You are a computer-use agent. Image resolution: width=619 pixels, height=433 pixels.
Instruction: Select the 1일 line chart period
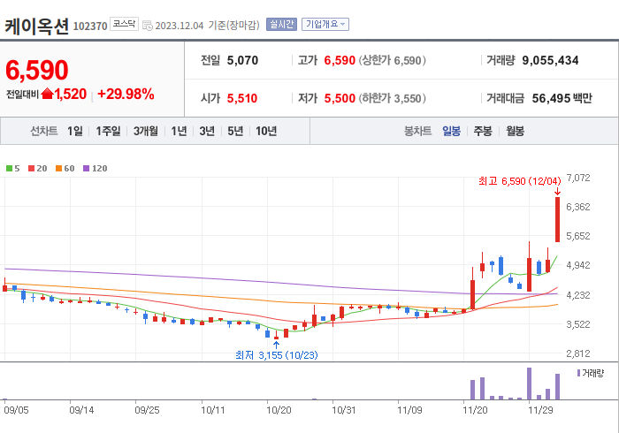tap(75, 131)
